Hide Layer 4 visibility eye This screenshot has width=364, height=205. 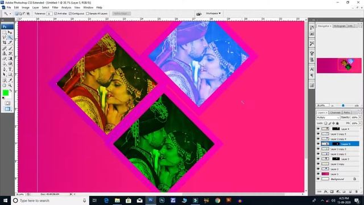point(318,129)
